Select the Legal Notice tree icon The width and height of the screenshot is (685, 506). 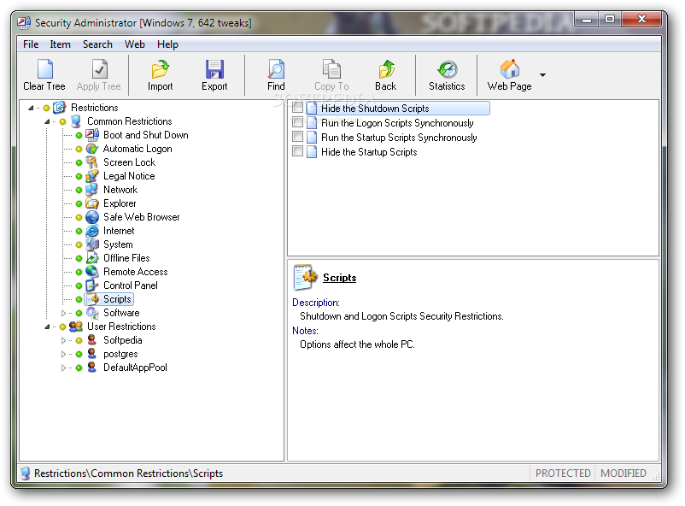92,176
